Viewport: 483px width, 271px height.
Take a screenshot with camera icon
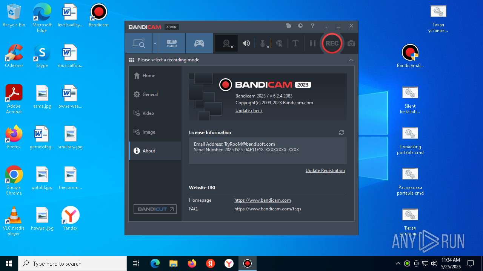click(351, 44)
